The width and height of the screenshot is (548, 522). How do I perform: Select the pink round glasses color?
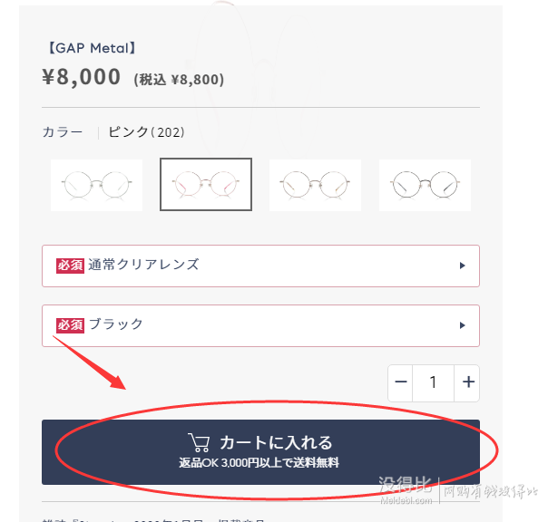click(x=206, y=184)
